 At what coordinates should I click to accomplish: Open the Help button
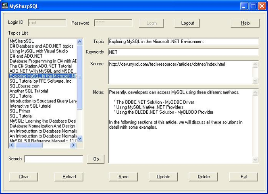(245, 23)
